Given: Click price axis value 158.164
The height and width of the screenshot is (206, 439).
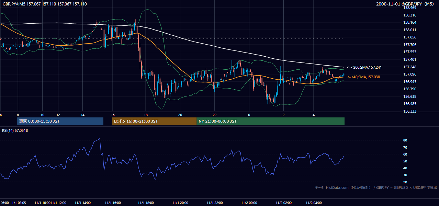Looking at the screenshot, I should click(410, 23).
